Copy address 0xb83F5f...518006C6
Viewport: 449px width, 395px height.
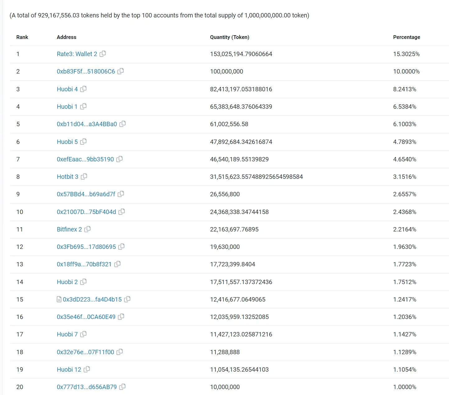(x=121, y=71)
